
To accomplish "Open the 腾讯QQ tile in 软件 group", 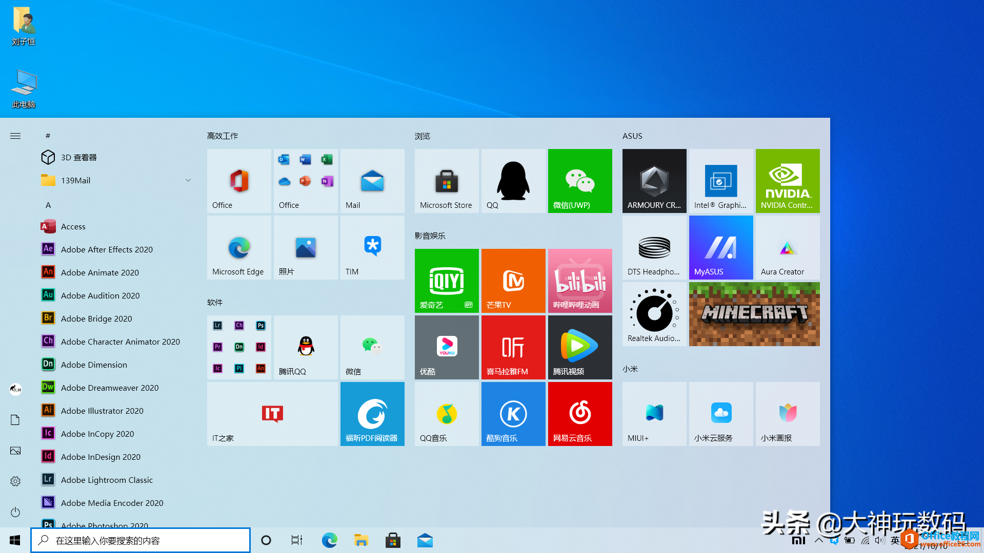I will pos(306,347).
